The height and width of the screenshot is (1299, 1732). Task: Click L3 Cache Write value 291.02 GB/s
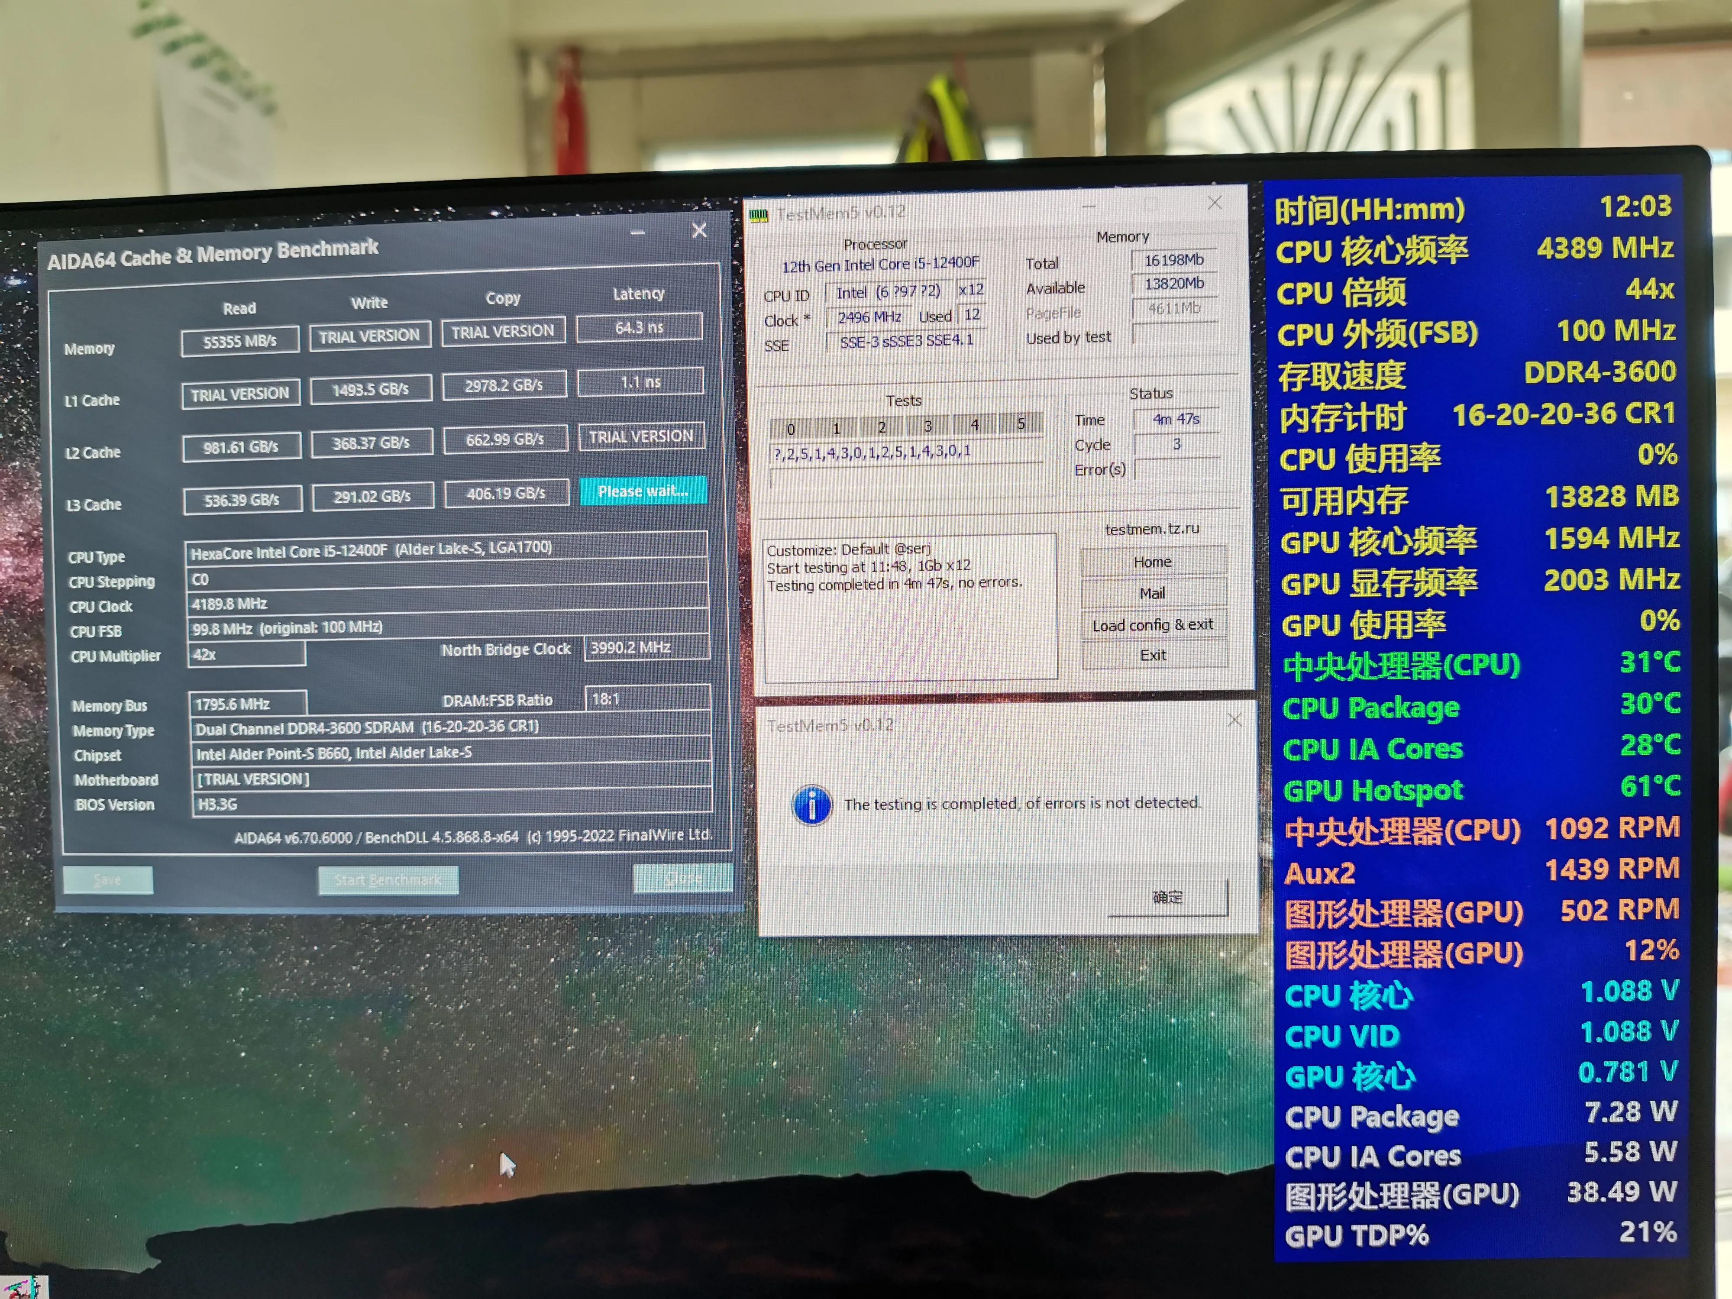tap(373, 496)
